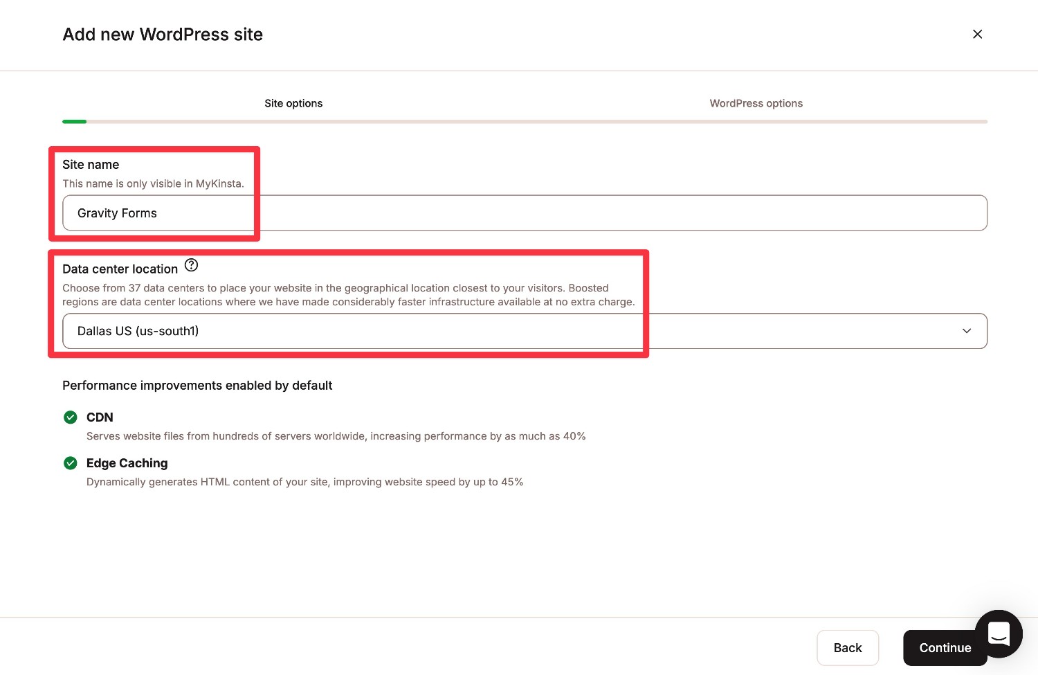Viewport: 1038px width, 675px height.
Task: Open the data center location help tooltip
Action: (192, 265)
